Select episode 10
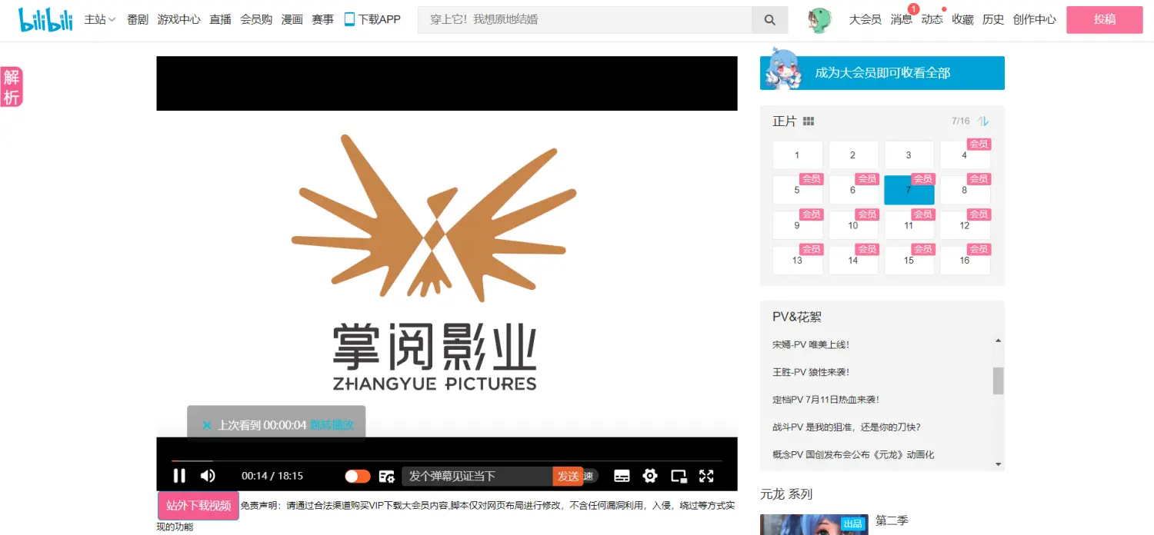Image resolution: width=1154 pixels, height=535 pixels. tap(852, 225)
